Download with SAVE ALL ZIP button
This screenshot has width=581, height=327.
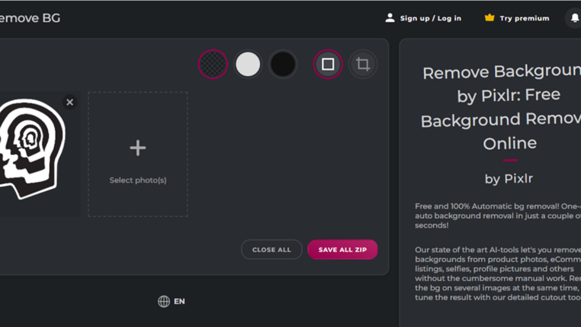[x=342, y=249]
